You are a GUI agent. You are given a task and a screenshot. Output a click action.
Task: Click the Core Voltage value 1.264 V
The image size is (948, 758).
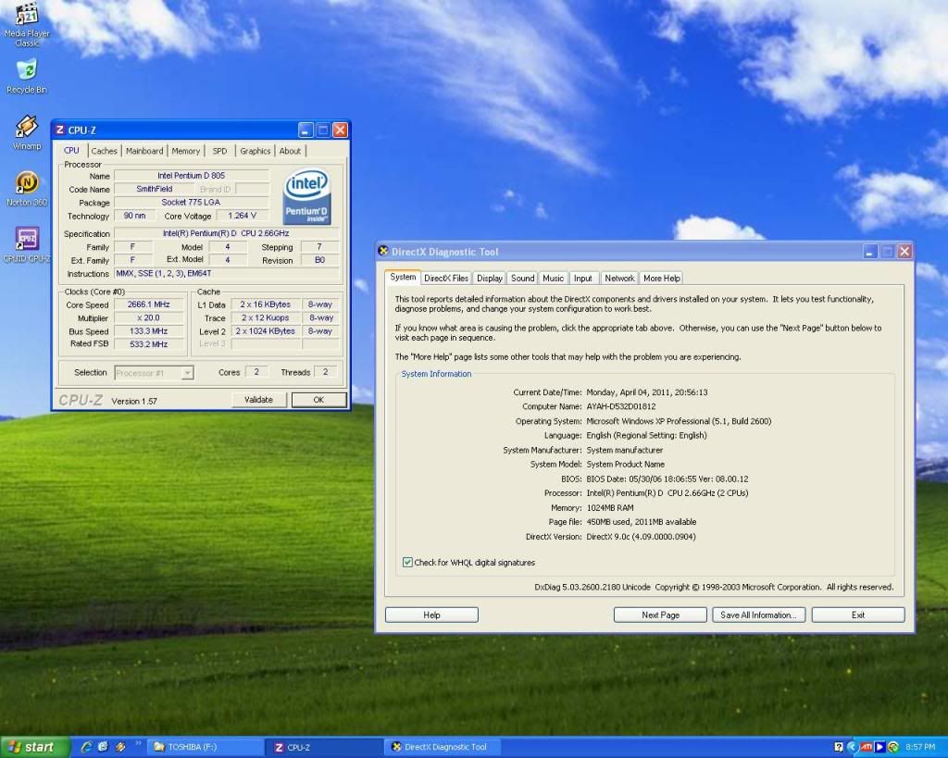(243, 216)
